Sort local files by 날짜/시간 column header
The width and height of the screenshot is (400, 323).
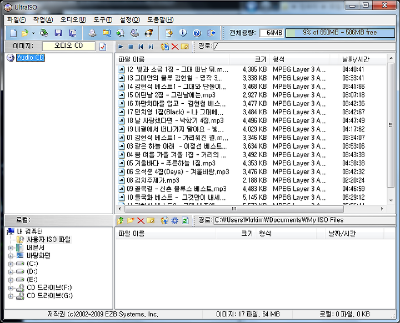[x=354, y=234]
